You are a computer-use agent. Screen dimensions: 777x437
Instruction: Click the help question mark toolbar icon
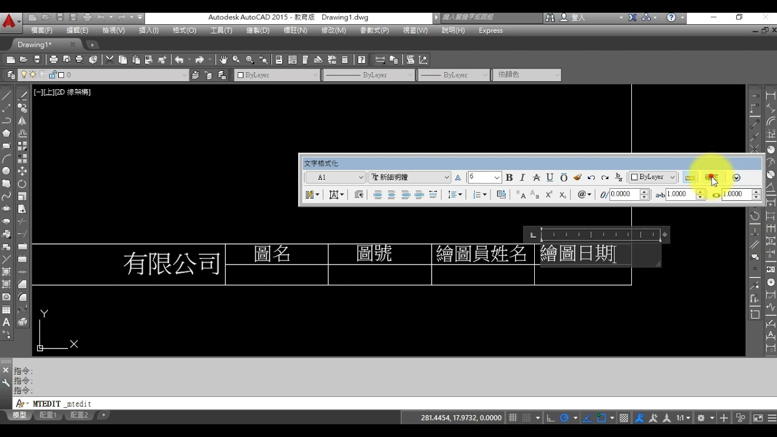pyautogui.click(x=362, y=59)
